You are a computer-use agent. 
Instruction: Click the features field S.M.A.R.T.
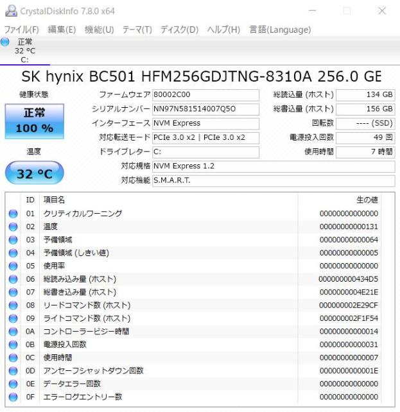click(274, 180)
